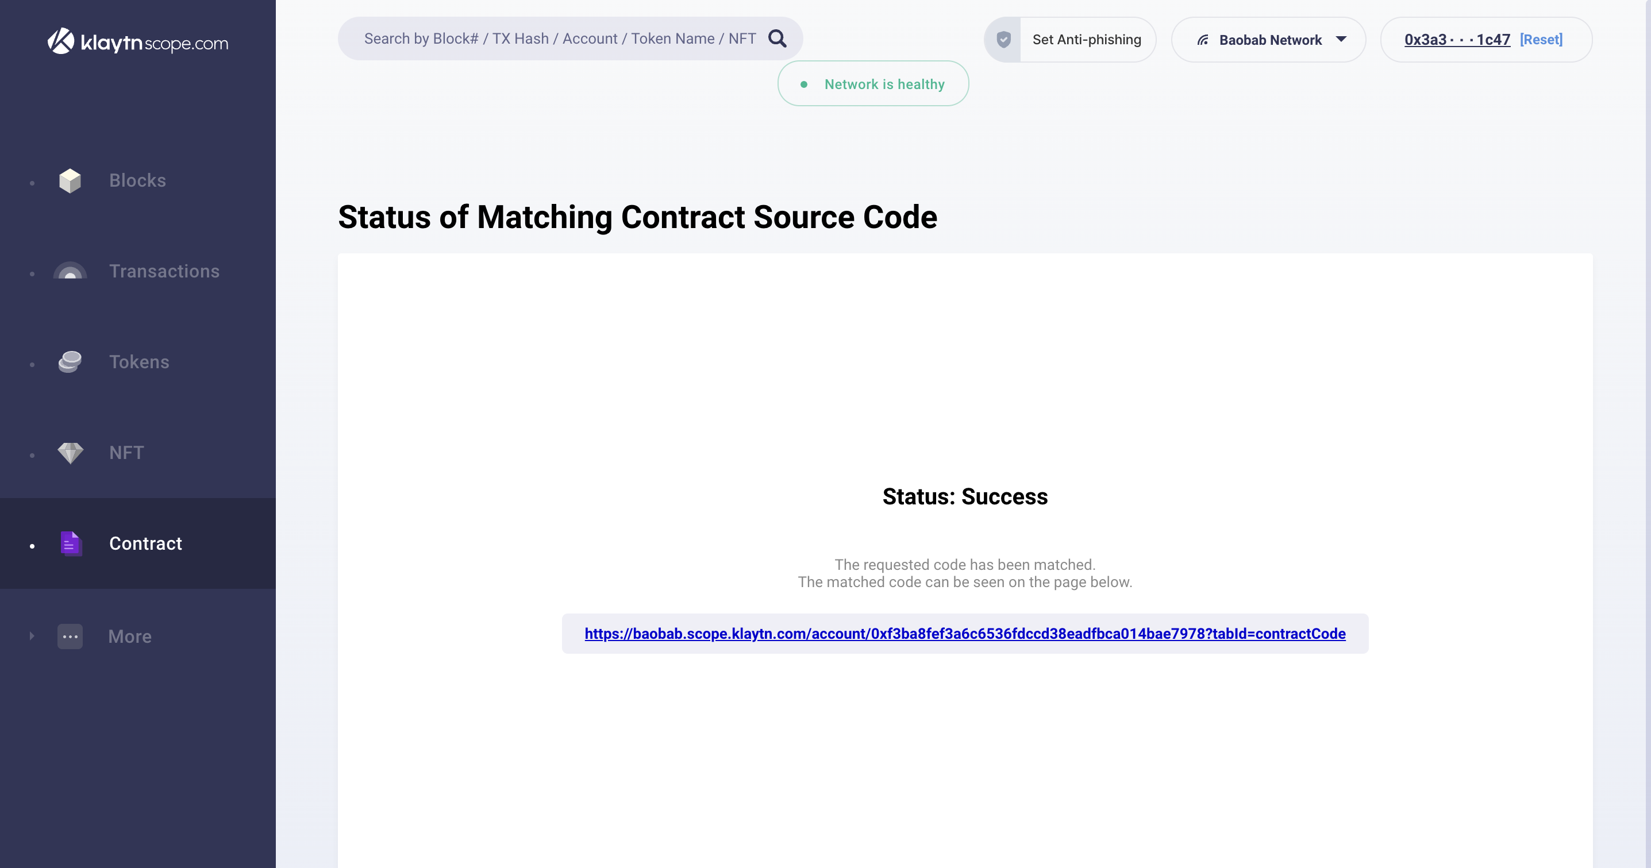Go to Transactions in sidebar
This screenshot has height=868, width=1651.
pos(164,271)
